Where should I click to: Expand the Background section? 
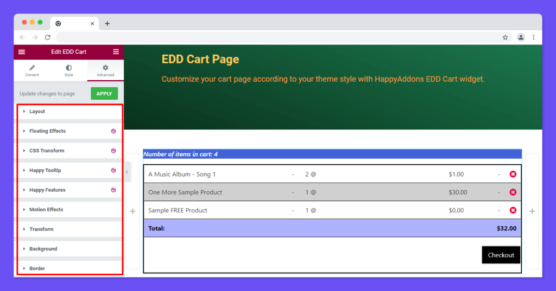(69, 249)
